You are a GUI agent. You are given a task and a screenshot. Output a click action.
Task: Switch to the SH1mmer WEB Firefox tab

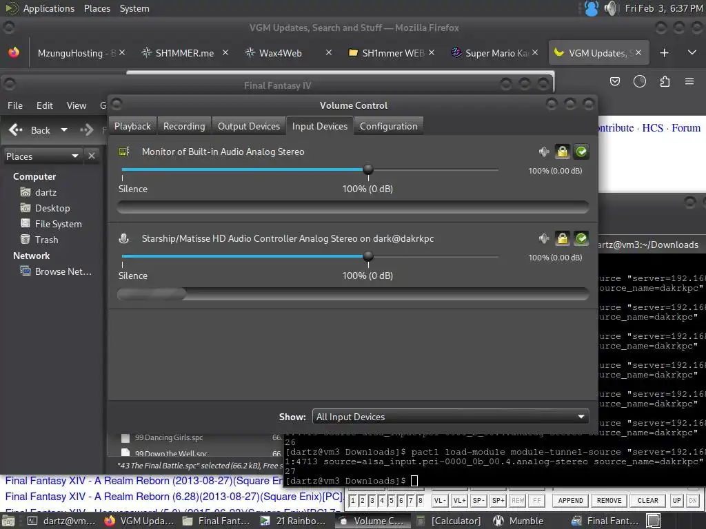tap(392, 53)
